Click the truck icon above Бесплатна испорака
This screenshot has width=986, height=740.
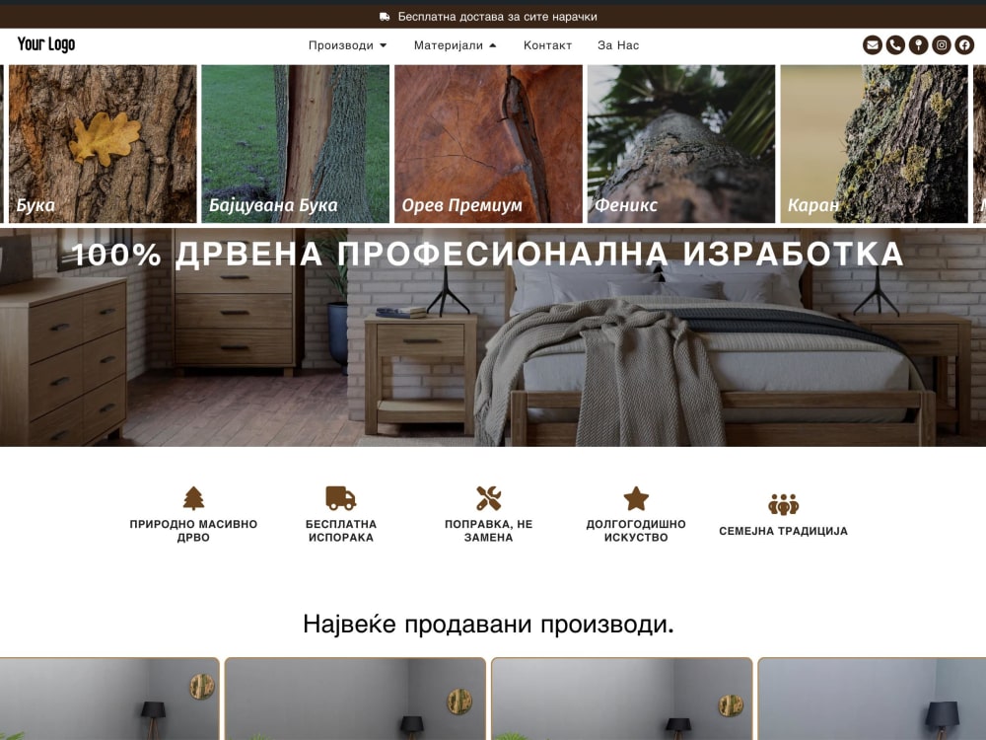(x=341, y=497)
